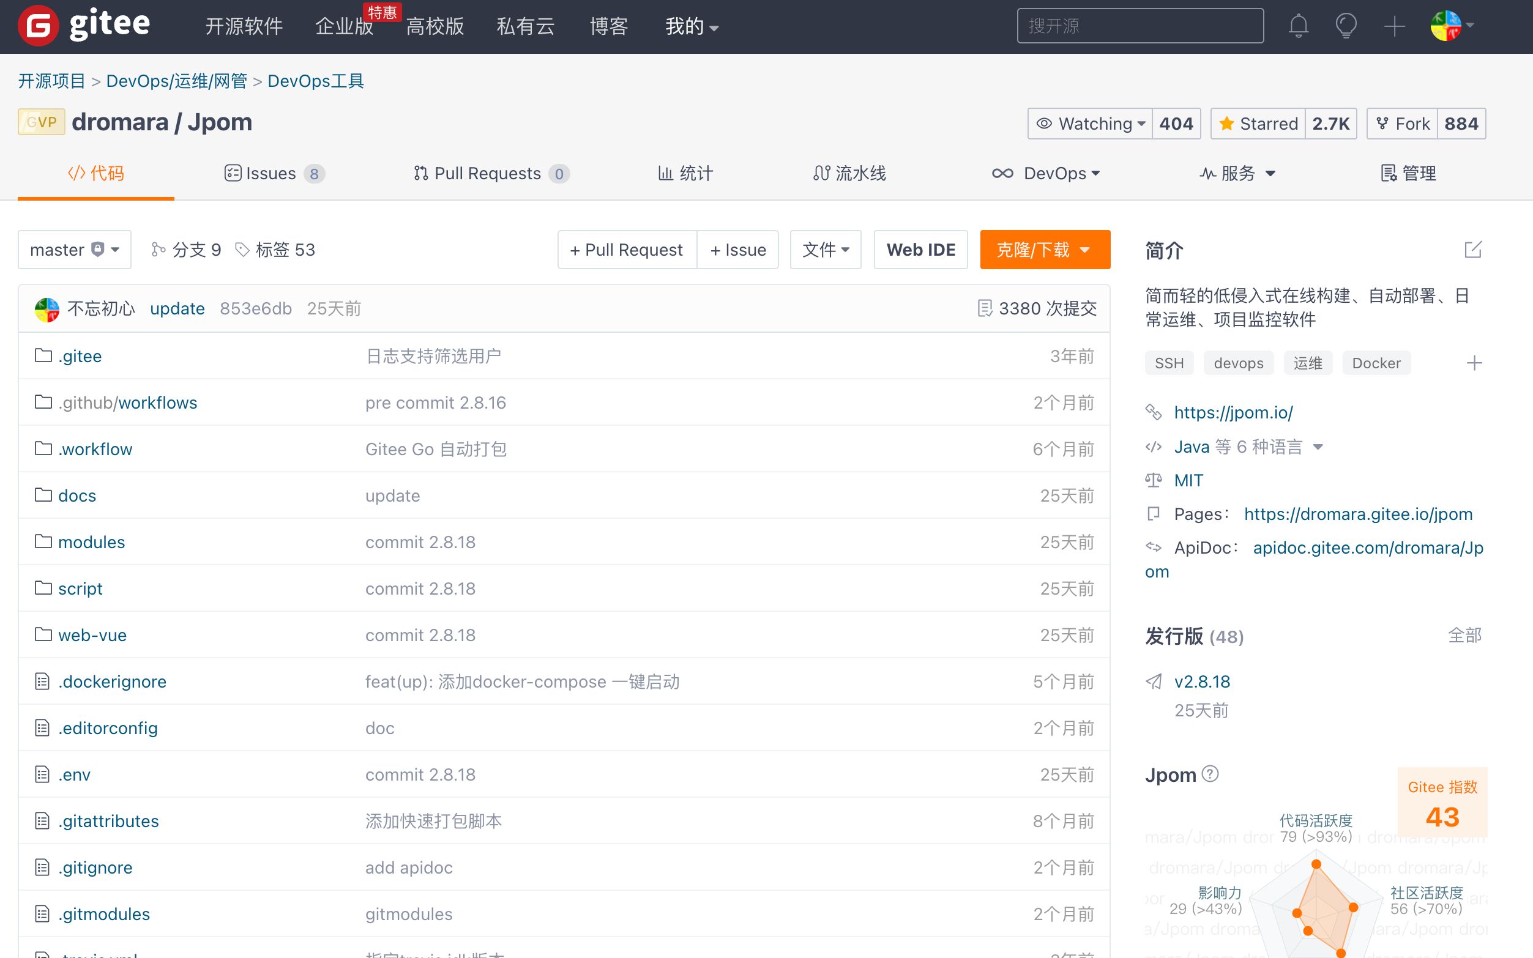Open the notifications bell
Image resolution: width=1533 pixels, height=958 pixels.
1298,26
